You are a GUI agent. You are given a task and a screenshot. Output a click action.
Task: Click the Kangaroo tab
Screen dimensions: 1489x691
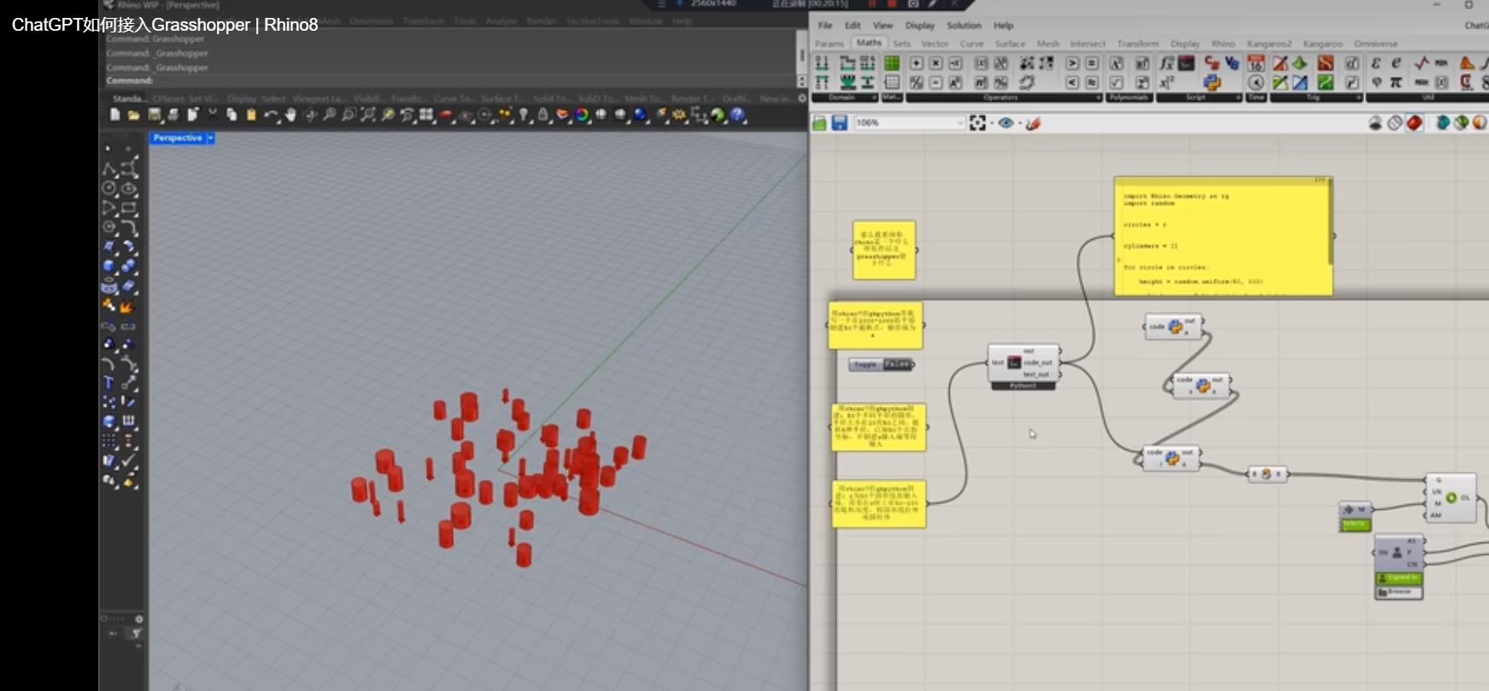click(1322, 44)
